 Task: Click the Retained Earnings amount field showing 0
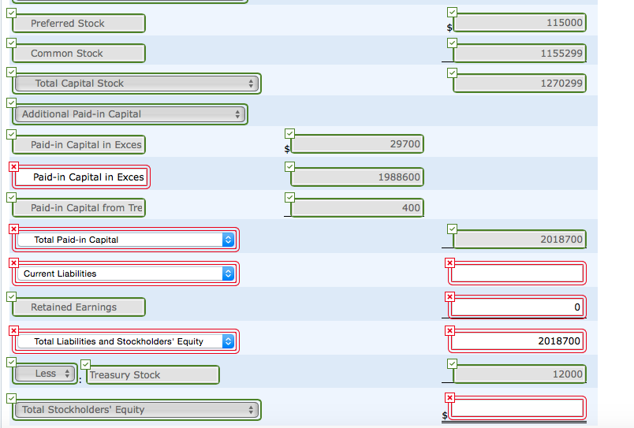517,307
